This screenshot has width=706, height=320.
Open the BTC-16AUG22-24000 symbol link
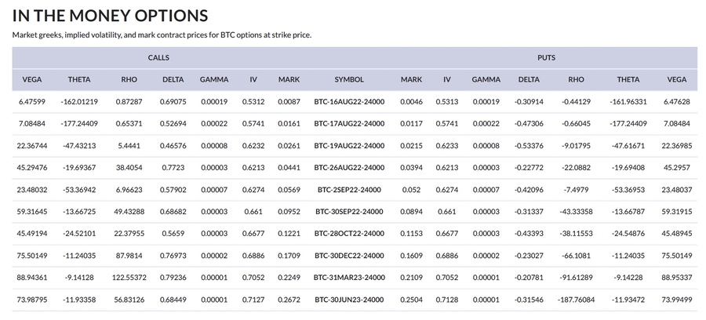(x=349, y=101)
